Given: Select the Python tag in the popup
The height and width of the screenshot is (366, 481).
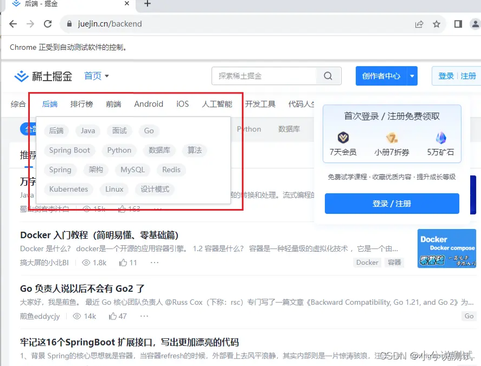Looking at the screenshot, I should (119, 150).
